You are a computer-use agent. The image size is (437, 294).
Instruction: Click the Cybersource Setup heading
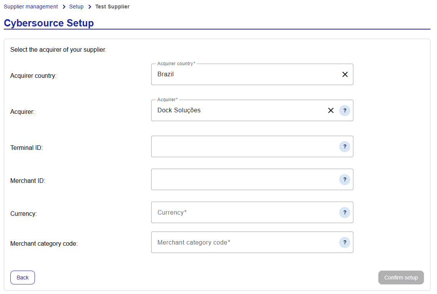(49, 23)
